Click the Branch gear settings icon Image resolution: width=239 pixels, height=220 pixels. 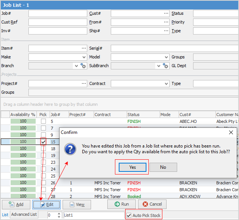click(83, 66)
